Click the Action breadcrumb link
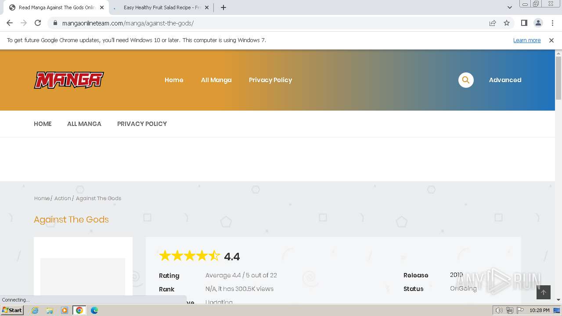Image resolution: width=562 pixels, height=316 pixels. [x=62, y=198]
